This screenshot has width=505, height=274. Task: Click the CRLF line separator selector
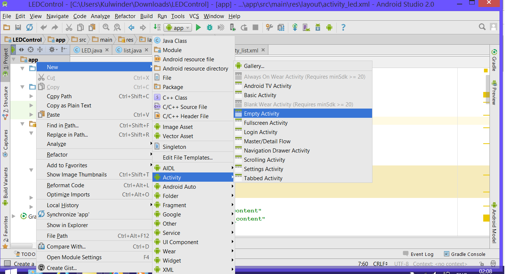point(380,264)
